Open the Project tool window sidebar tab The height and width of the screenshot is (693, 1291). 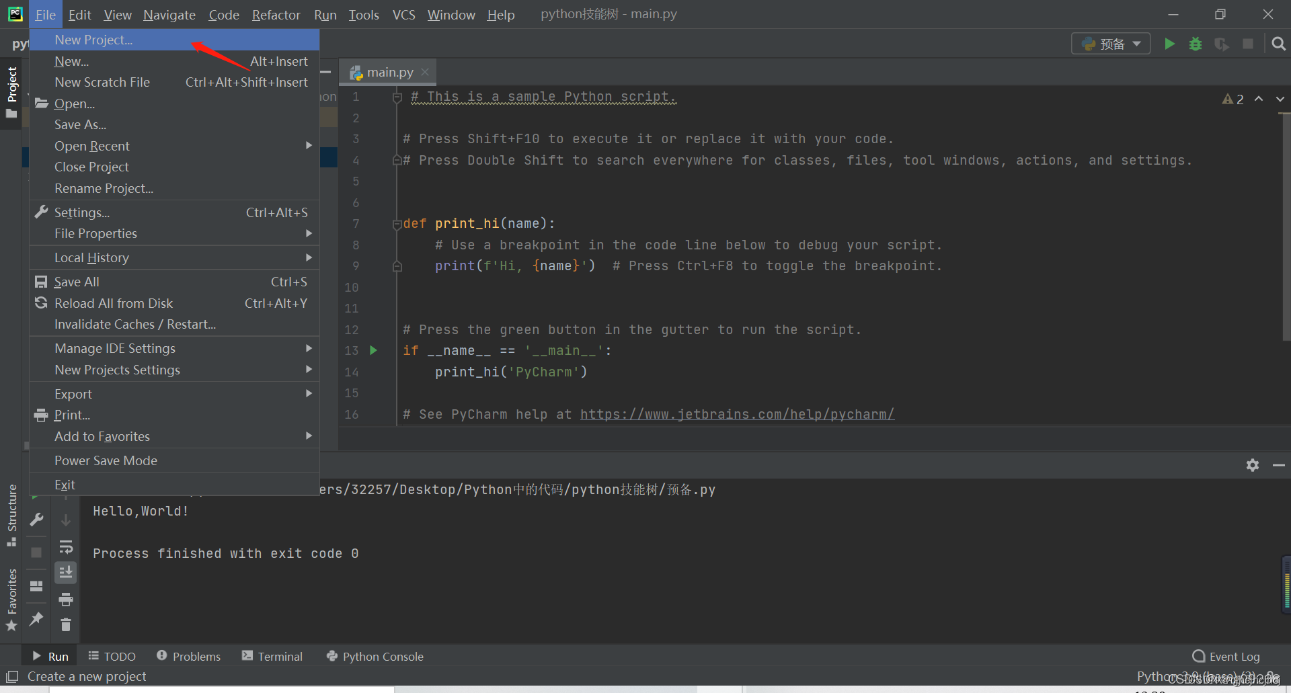11,92
